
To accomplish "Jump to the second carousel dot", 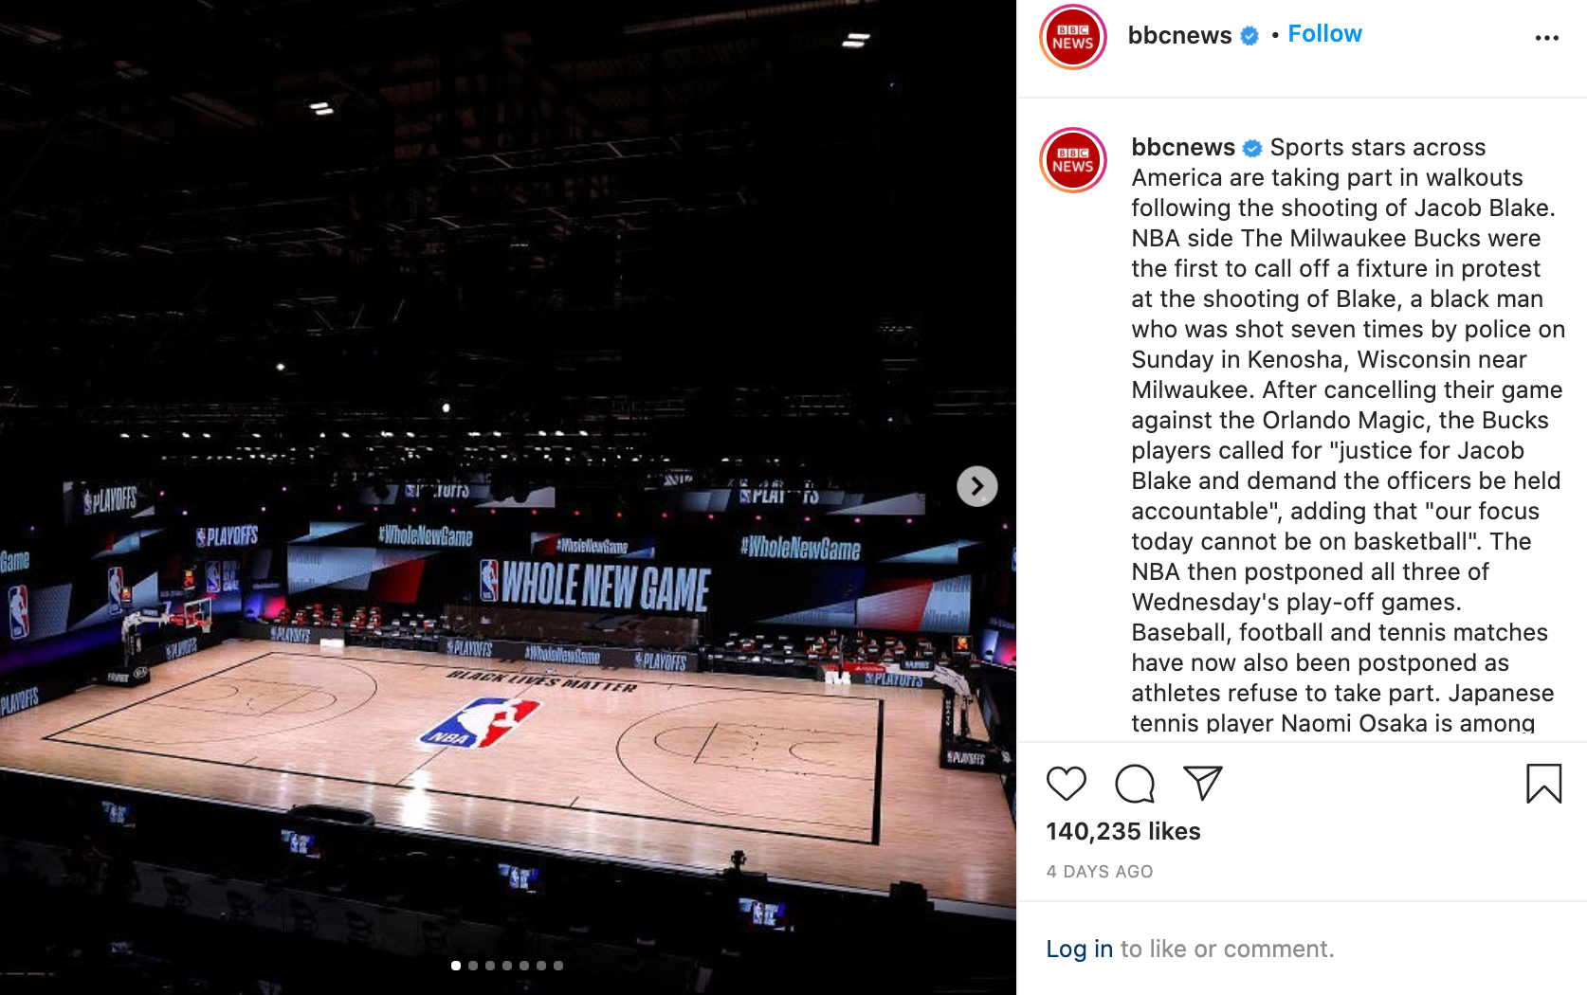I will click(473, 966).
